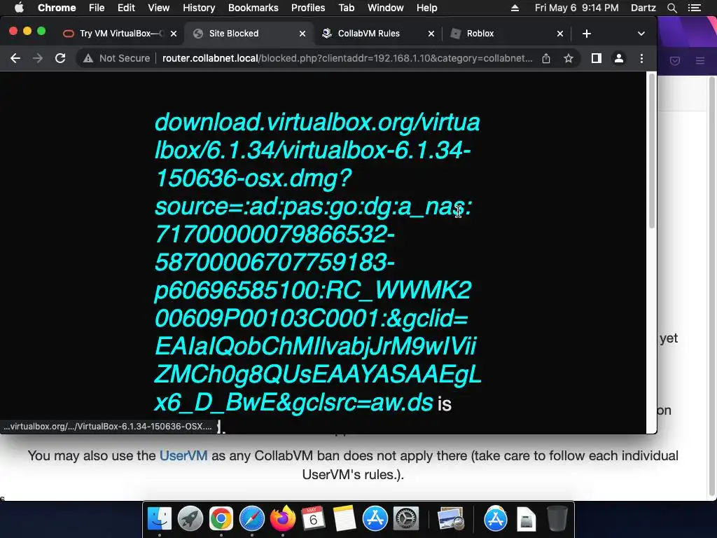Open the App Store icon next to Preview
Screen dimensions: 717x538
click(x=496, y=519)
